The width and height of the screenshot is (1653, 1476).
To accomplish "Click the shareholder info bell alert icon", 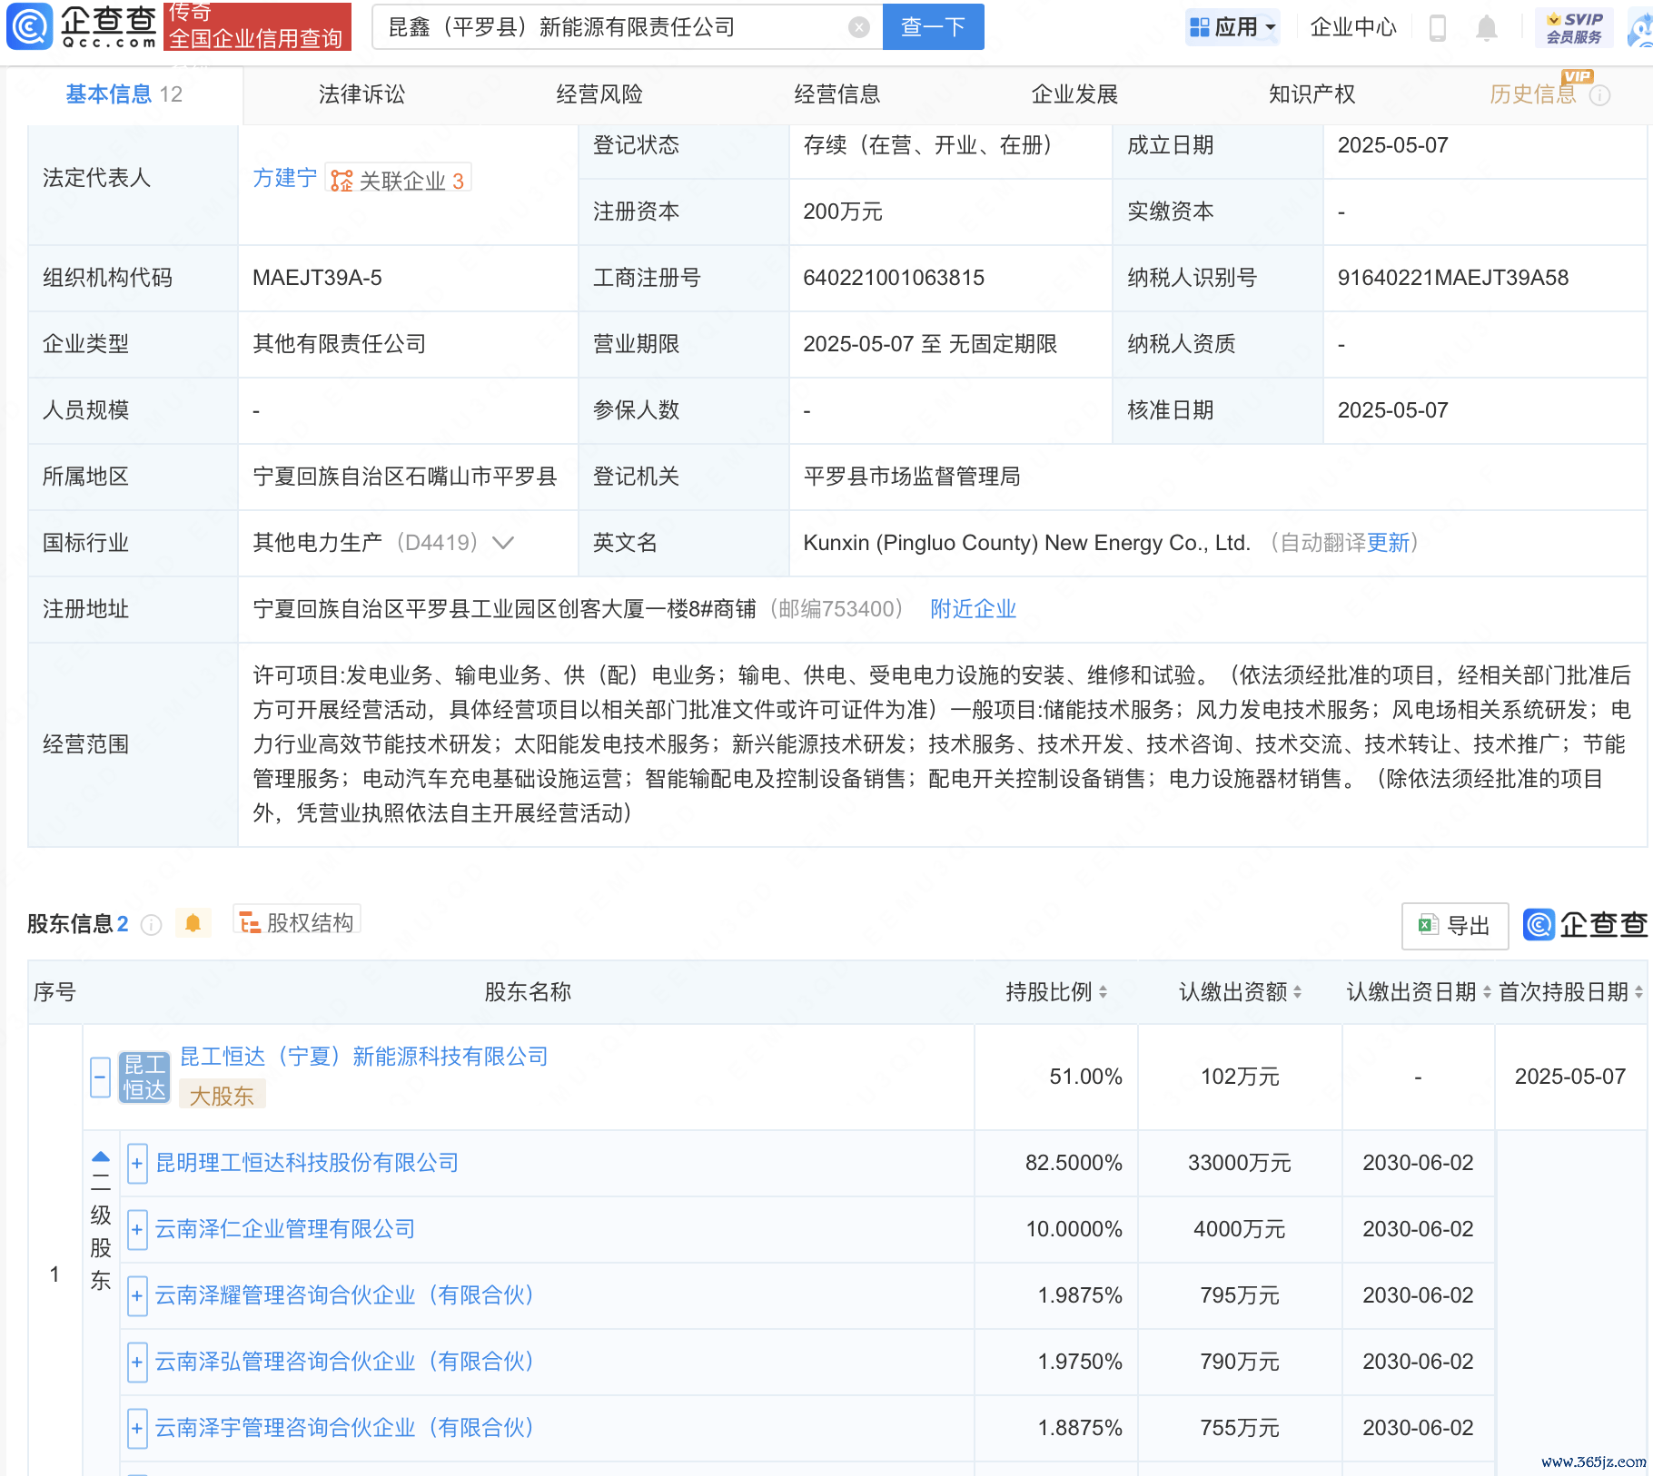I will coord(193,923).
